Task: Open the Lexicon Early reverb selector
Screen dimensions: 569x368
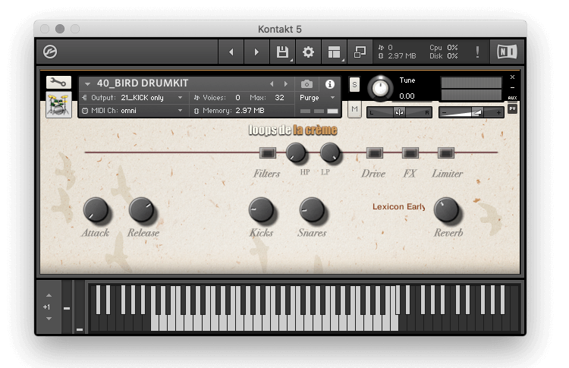Action: coord(399,206)
